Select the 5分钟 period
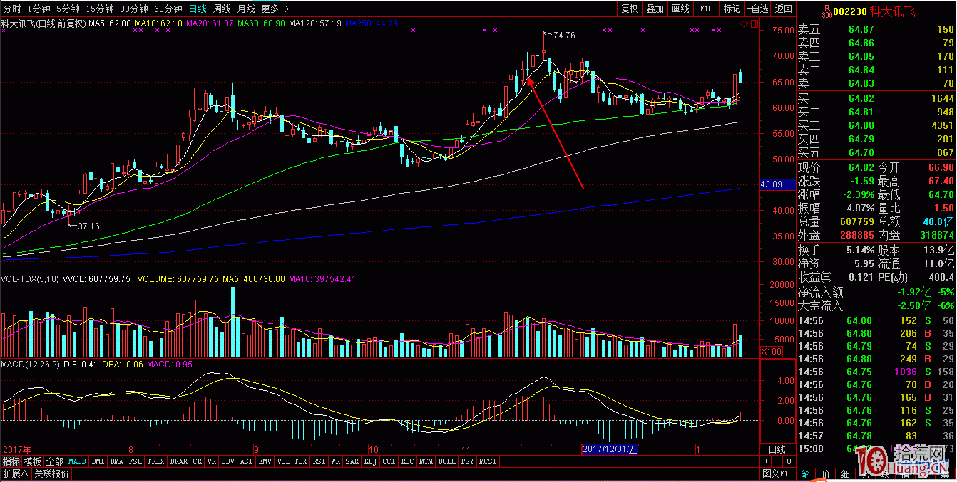 click(x=68, y=9)
